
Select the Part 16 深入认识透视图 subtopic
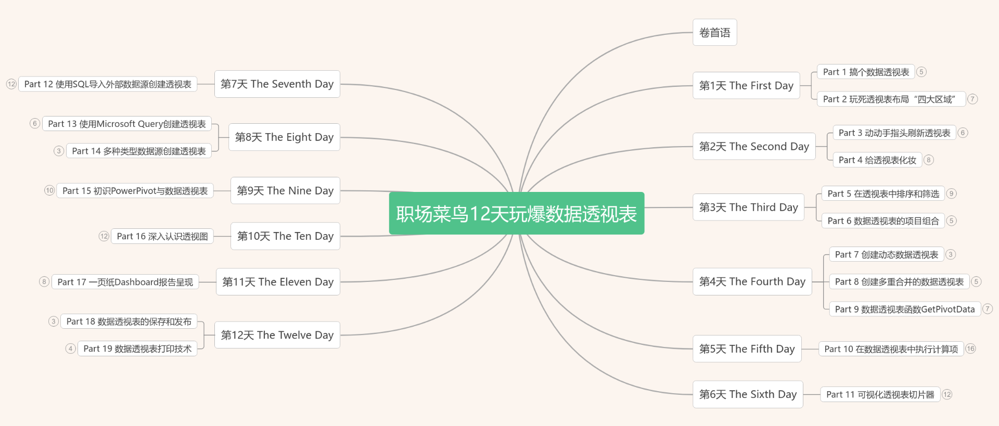[x=162, y=236]
